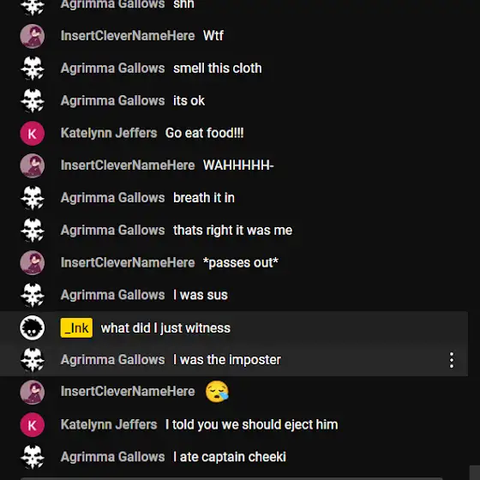Open the three-dot menu on "I was the imposter"
The height and width of the screenshot is (480, 480).
click(452, 360)
